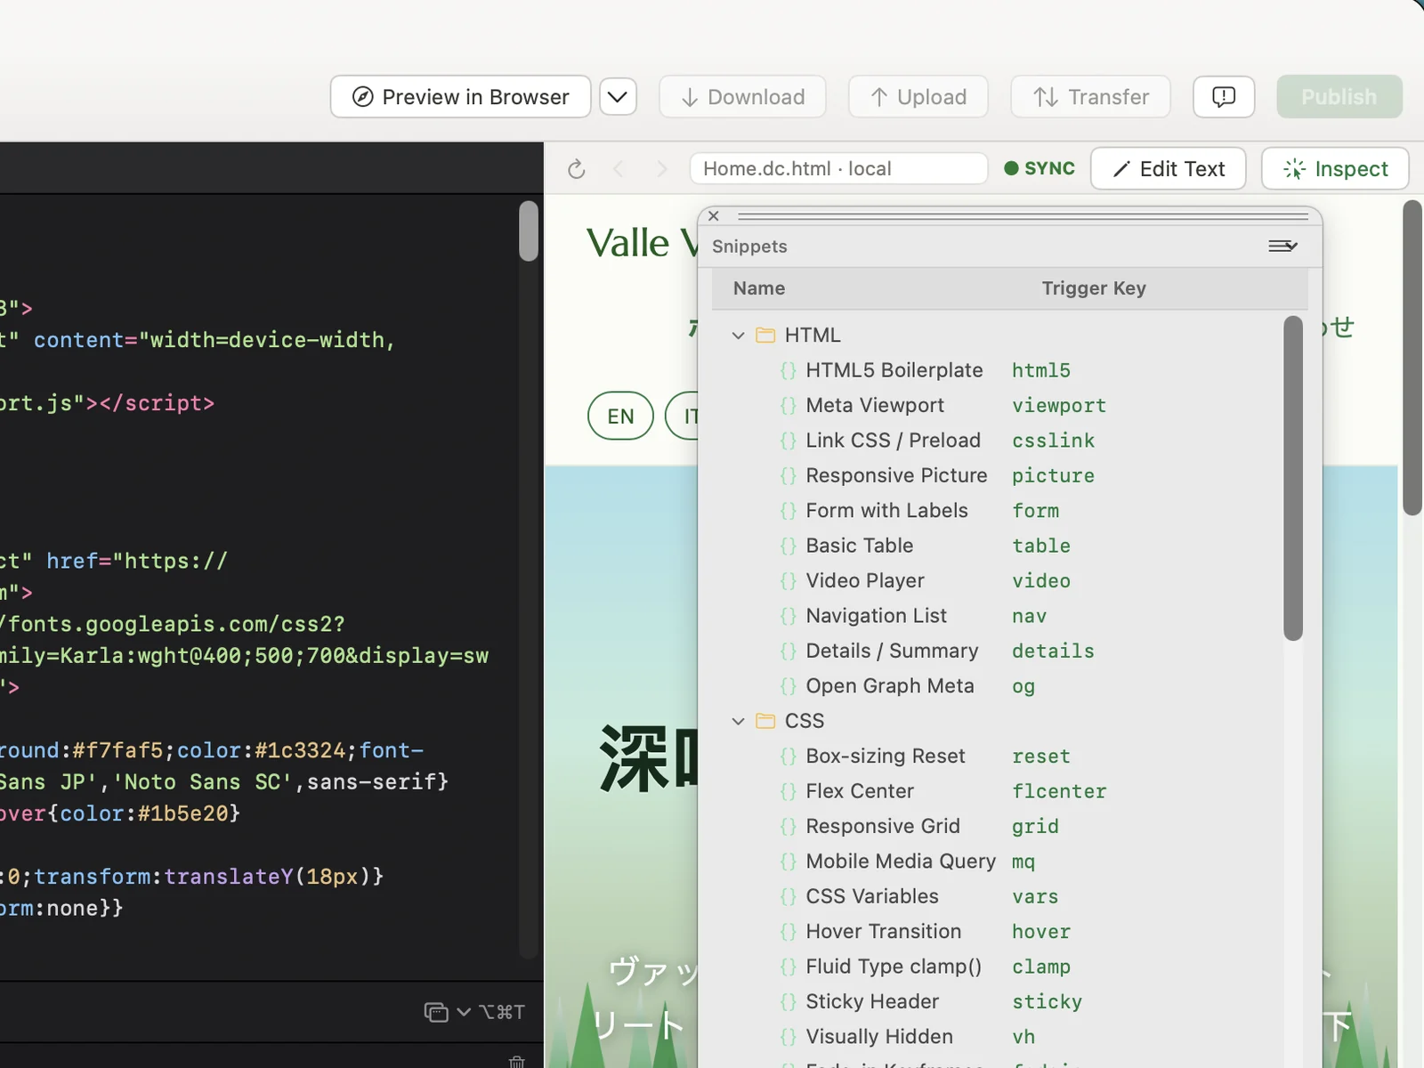Collapse the HTML snippets folder
This screenshot has height=1068, width=1424.
coord(738,336)
